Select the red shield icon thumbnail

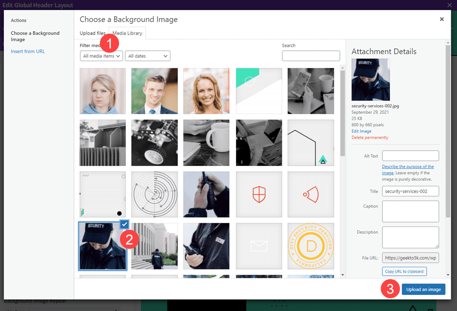coord(259,195)
